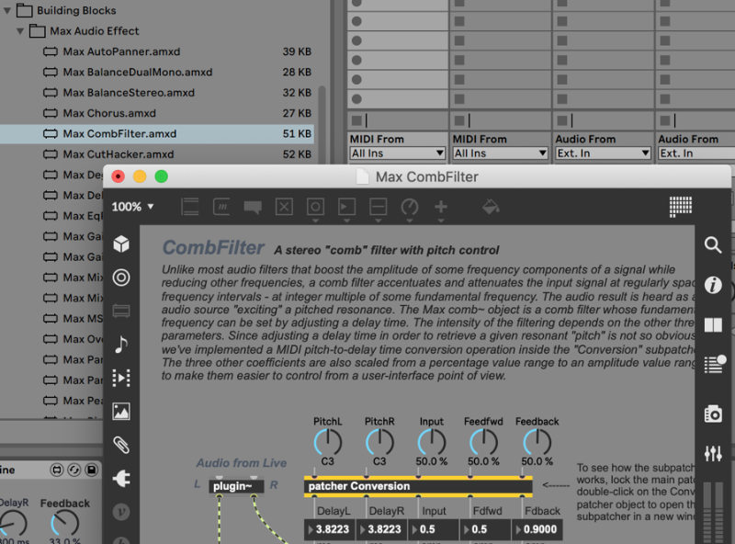The height and width of the screenshot is (544, 735).
Task: Open third track's Audio From Ext. In dropdown
Action: pyautogui.click(x=603, y=153)
